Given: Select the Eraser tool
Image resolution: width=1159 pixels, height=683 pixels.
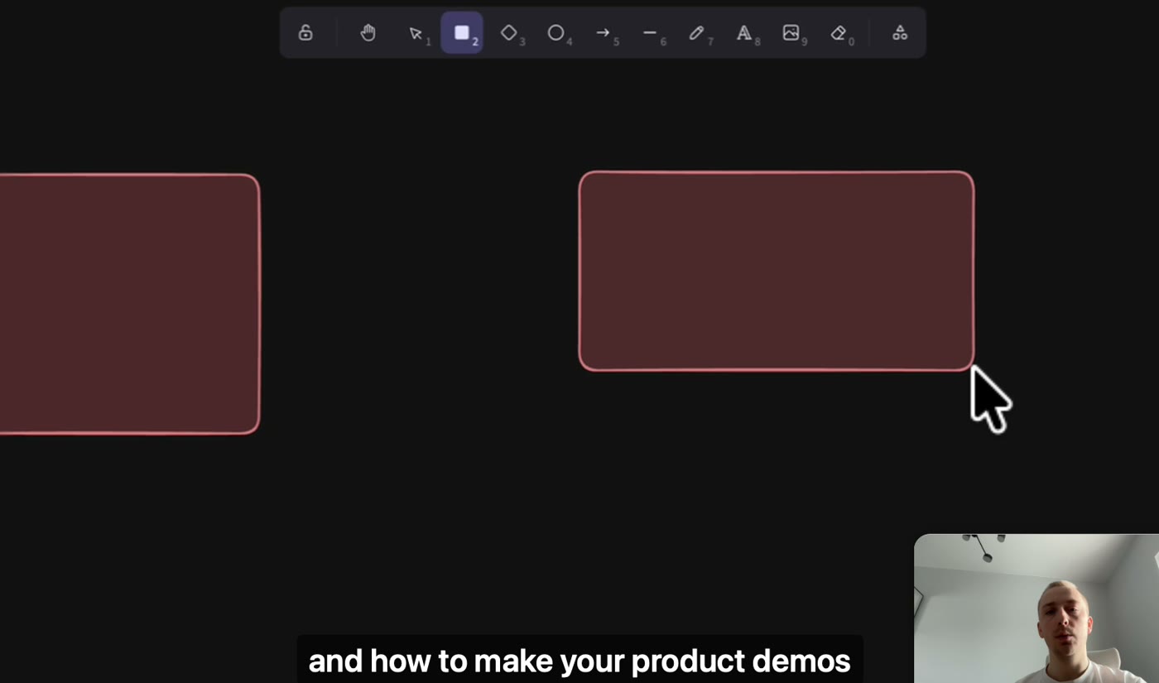Looking at the screenshot, I should coord(839,33).
